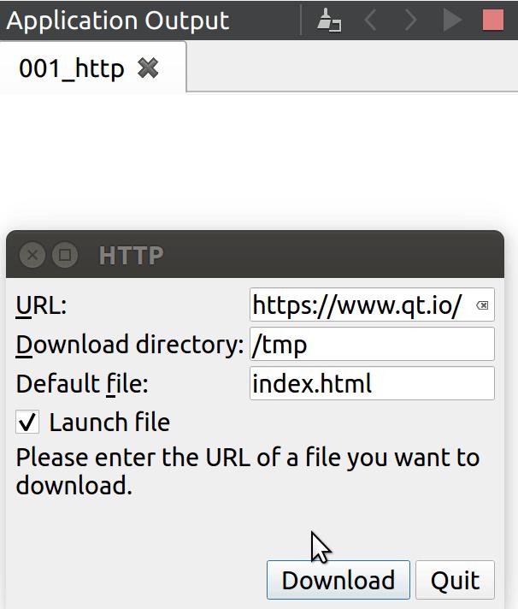
Task: Focus the URL input field
Action: (x=359, y=305)
